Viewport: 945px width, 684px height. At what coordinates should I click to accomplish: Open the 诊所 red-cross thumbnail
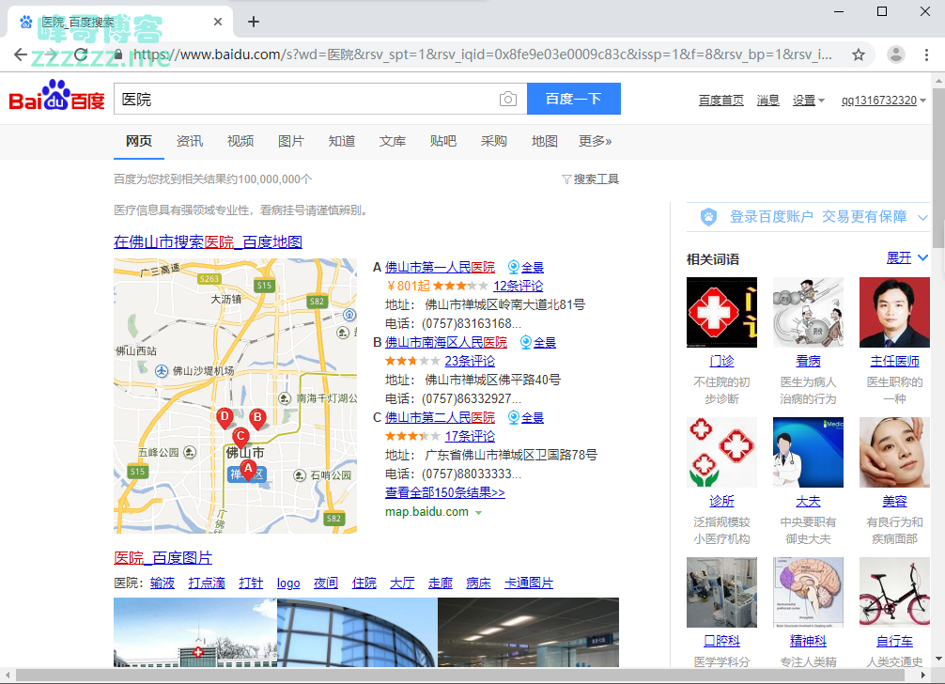[x=721, y=452]
